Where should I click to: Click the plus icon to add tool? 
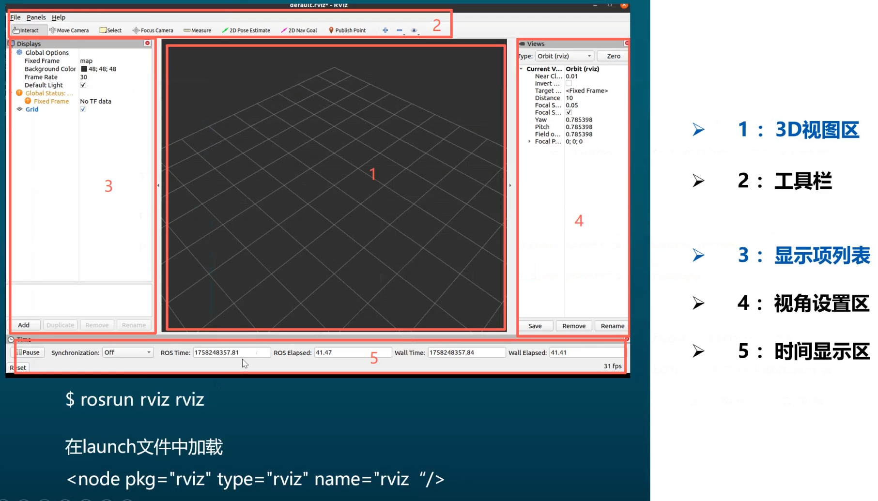(x=385, y=30)
